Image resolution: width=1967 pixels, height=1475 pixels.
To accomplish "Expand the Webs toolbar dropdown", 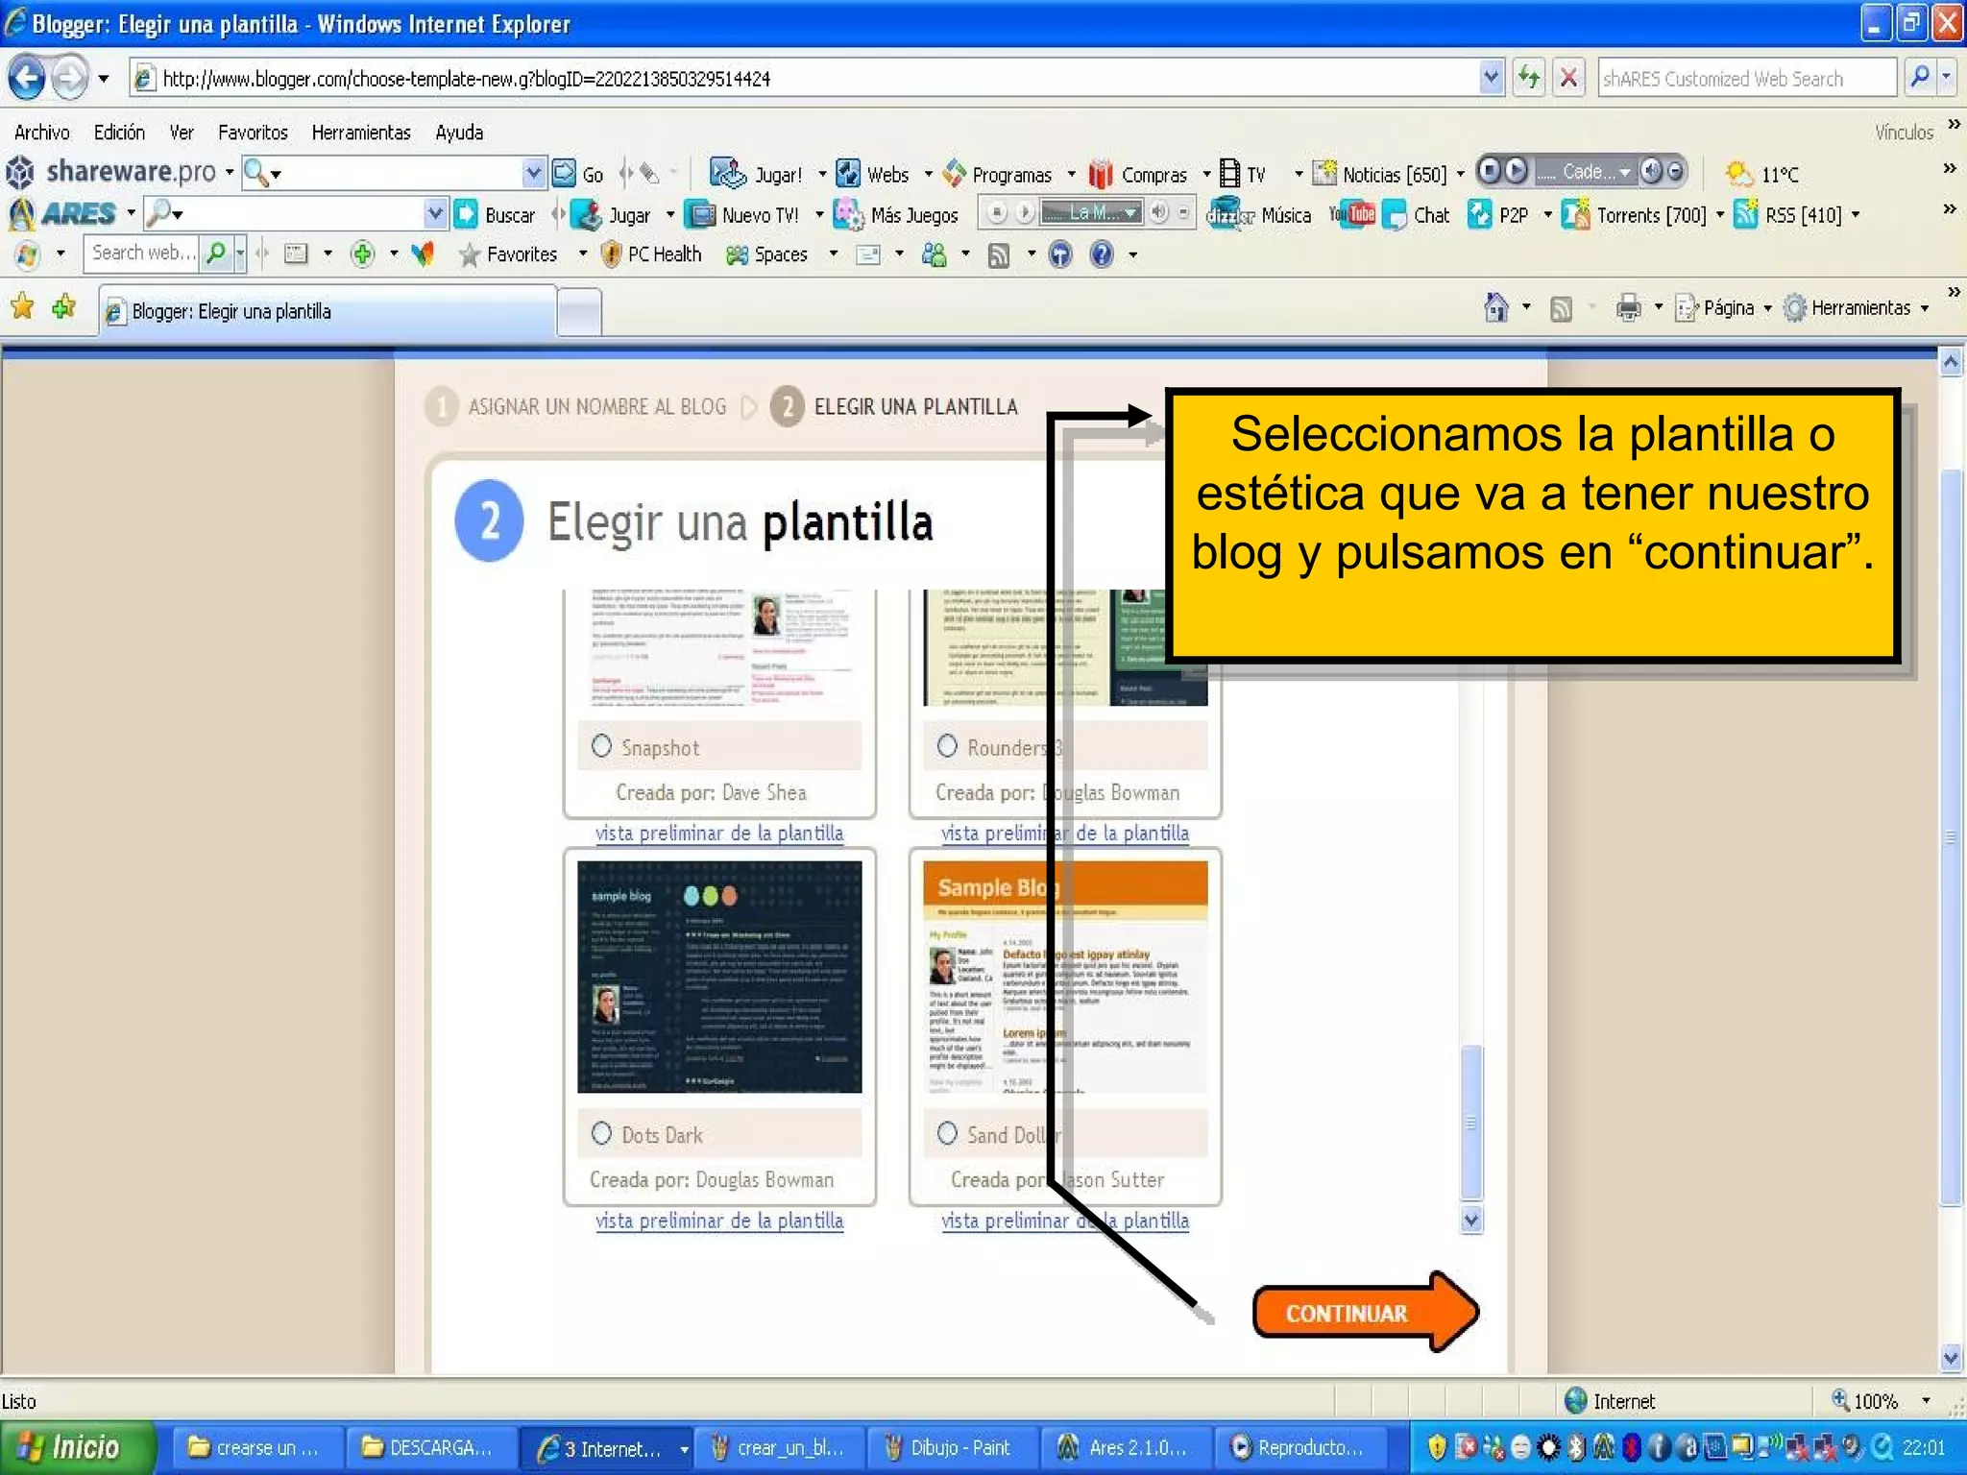I will coord(929,174).
